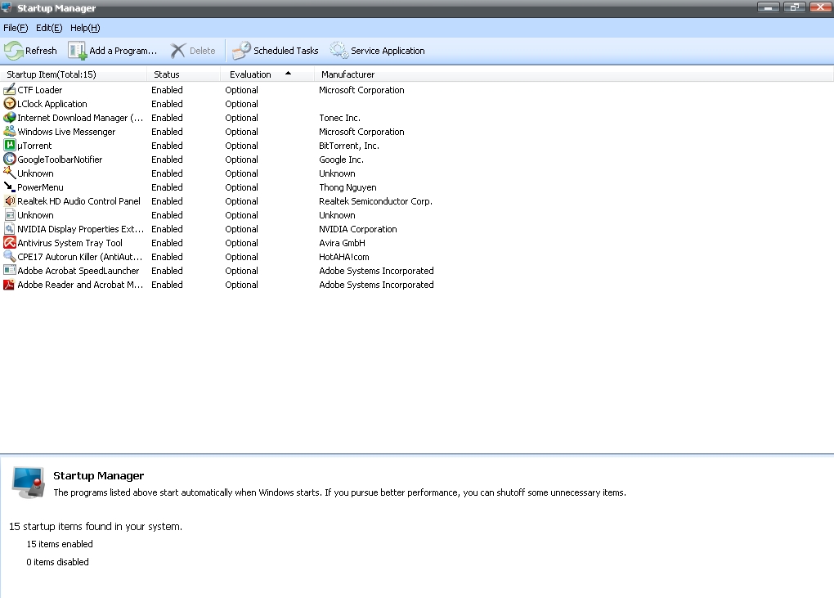Screen dimensions: 834x598
Task: Open the Edit menu
Action: point(49,28)
